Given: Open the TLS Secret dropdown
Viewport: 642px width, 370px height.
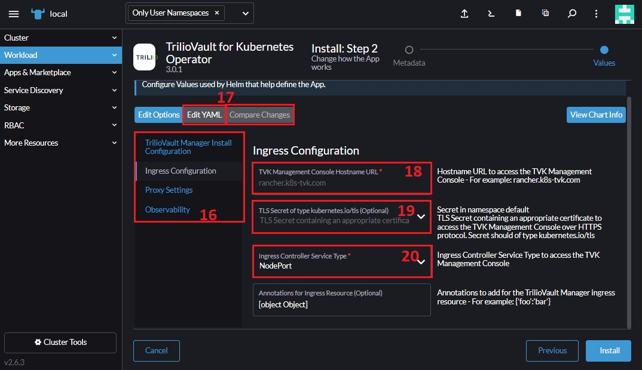Looking at the screenshot, I should click(x=421, y=216).
